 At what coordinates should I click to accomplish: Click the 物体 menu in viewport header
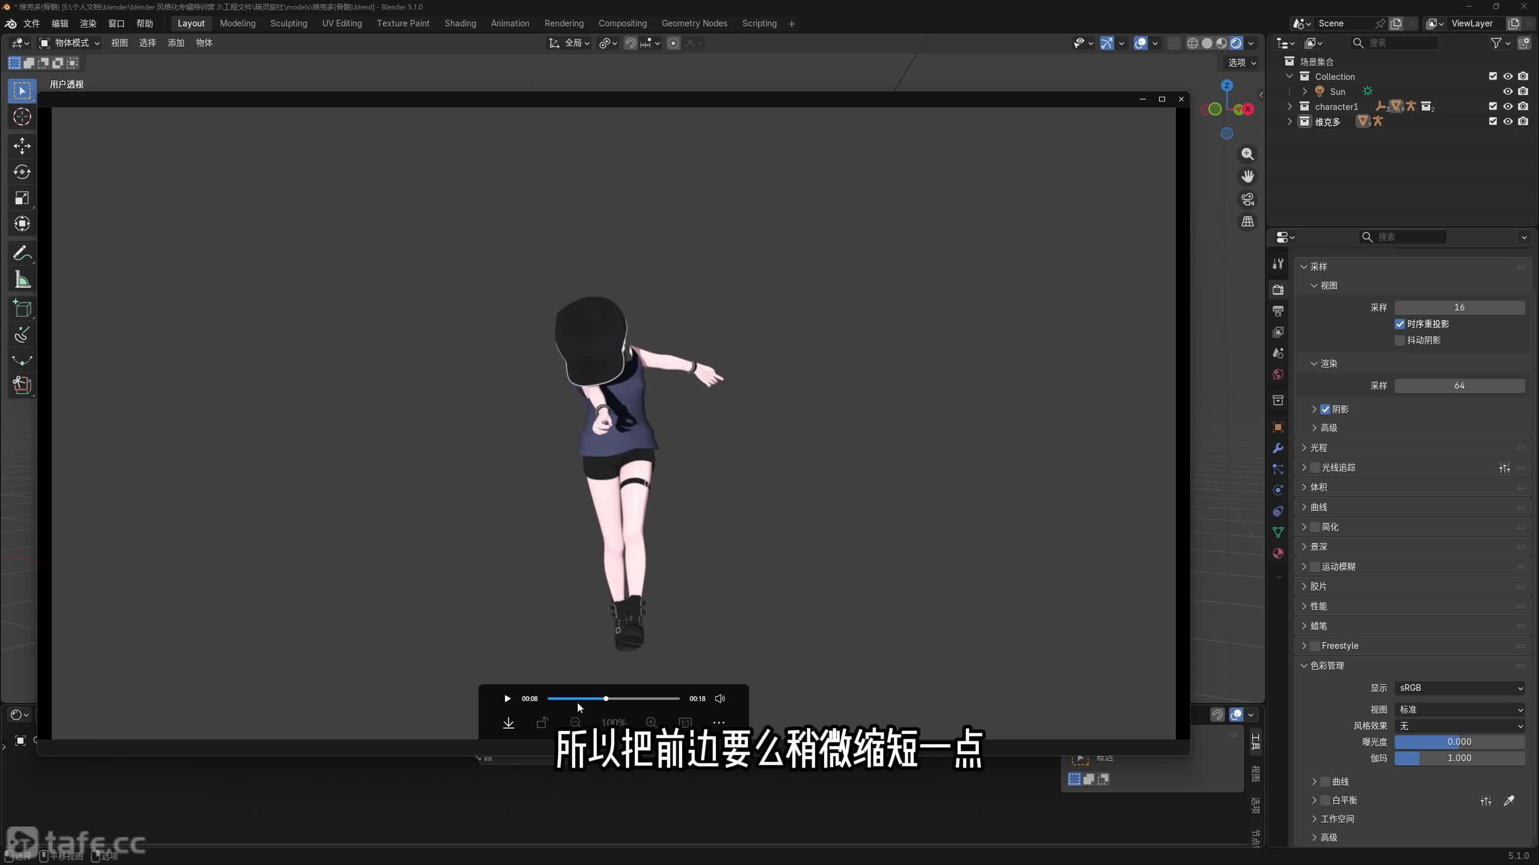click(x=204, y=43)
